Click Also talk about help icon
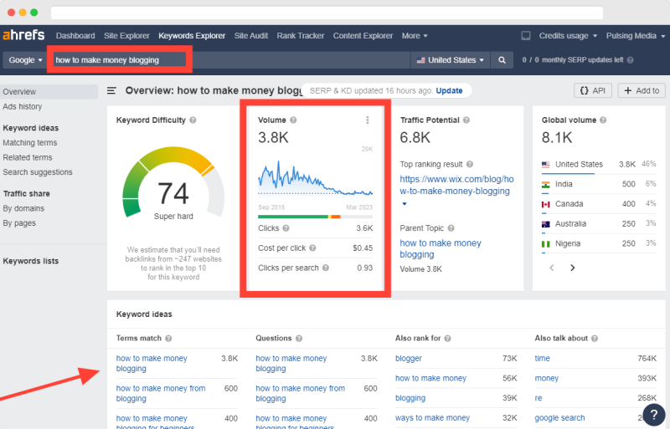 [595, 339]
